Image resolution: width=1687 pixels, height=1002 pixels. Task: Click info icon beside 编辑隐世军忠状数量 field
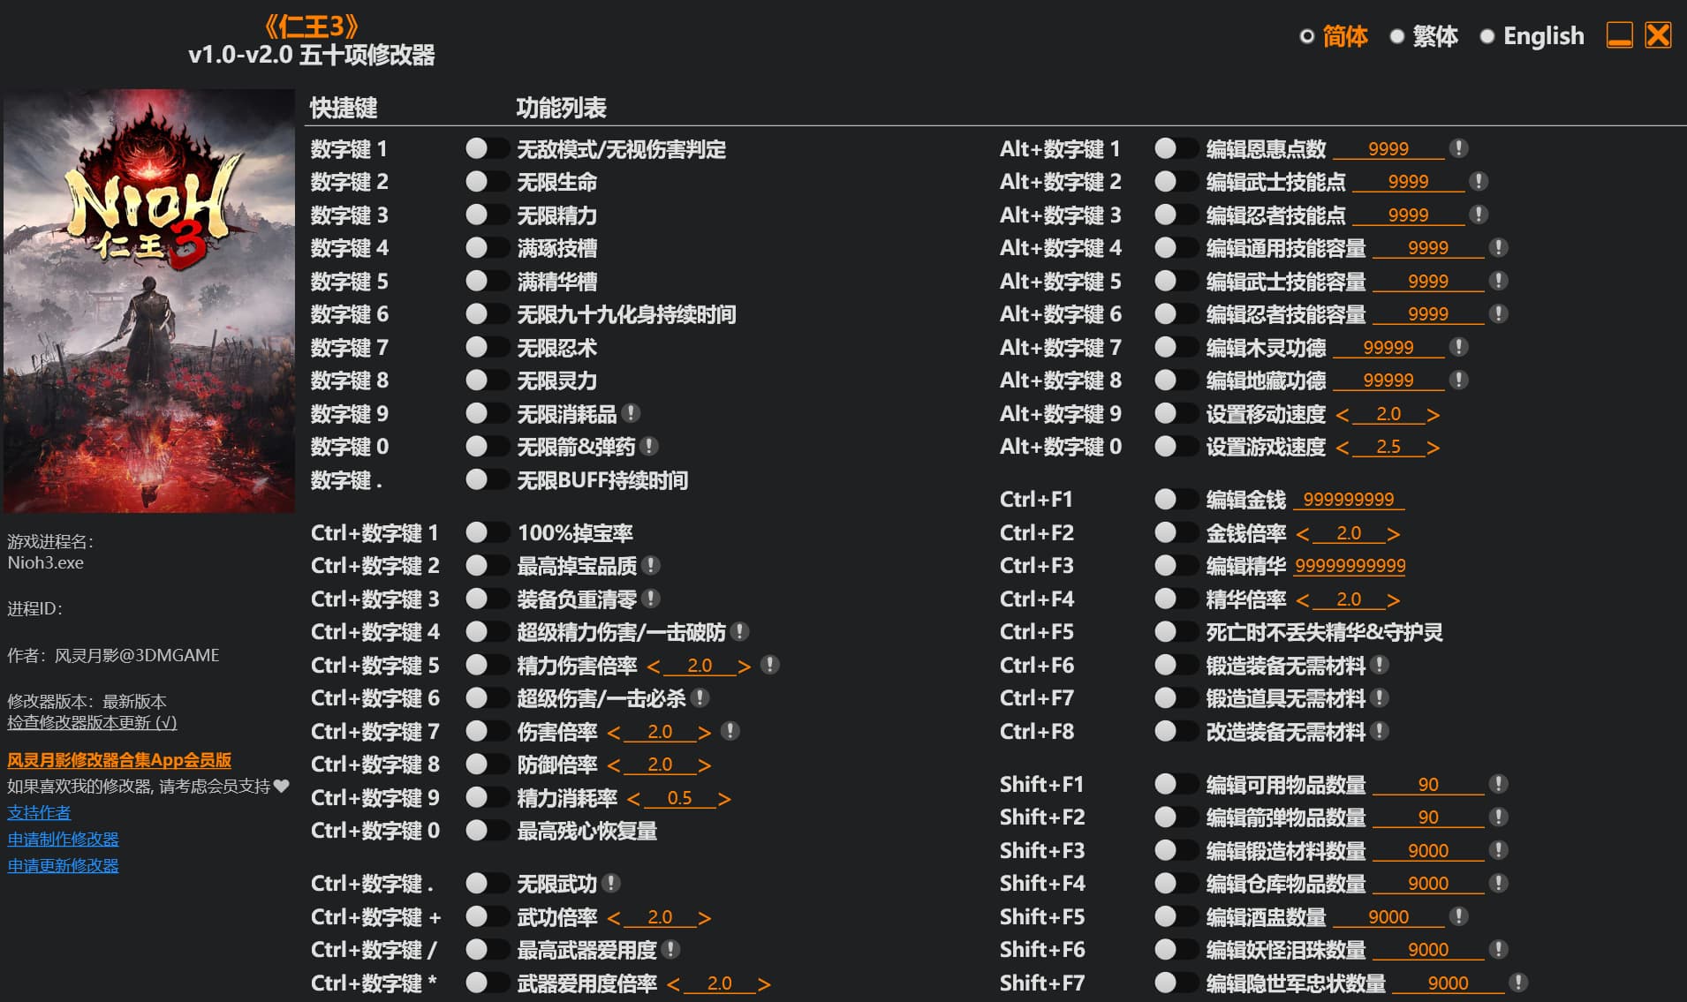tap(1518, 983)
